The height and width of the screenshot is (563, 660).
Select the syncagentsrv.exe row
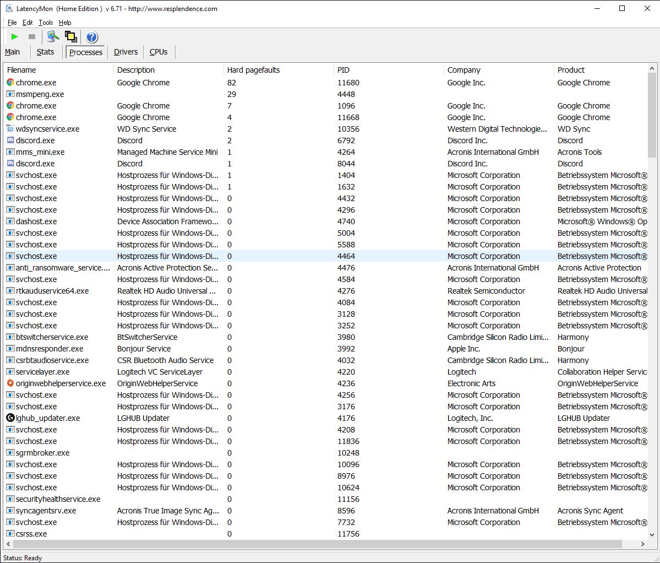click(326, 511)
